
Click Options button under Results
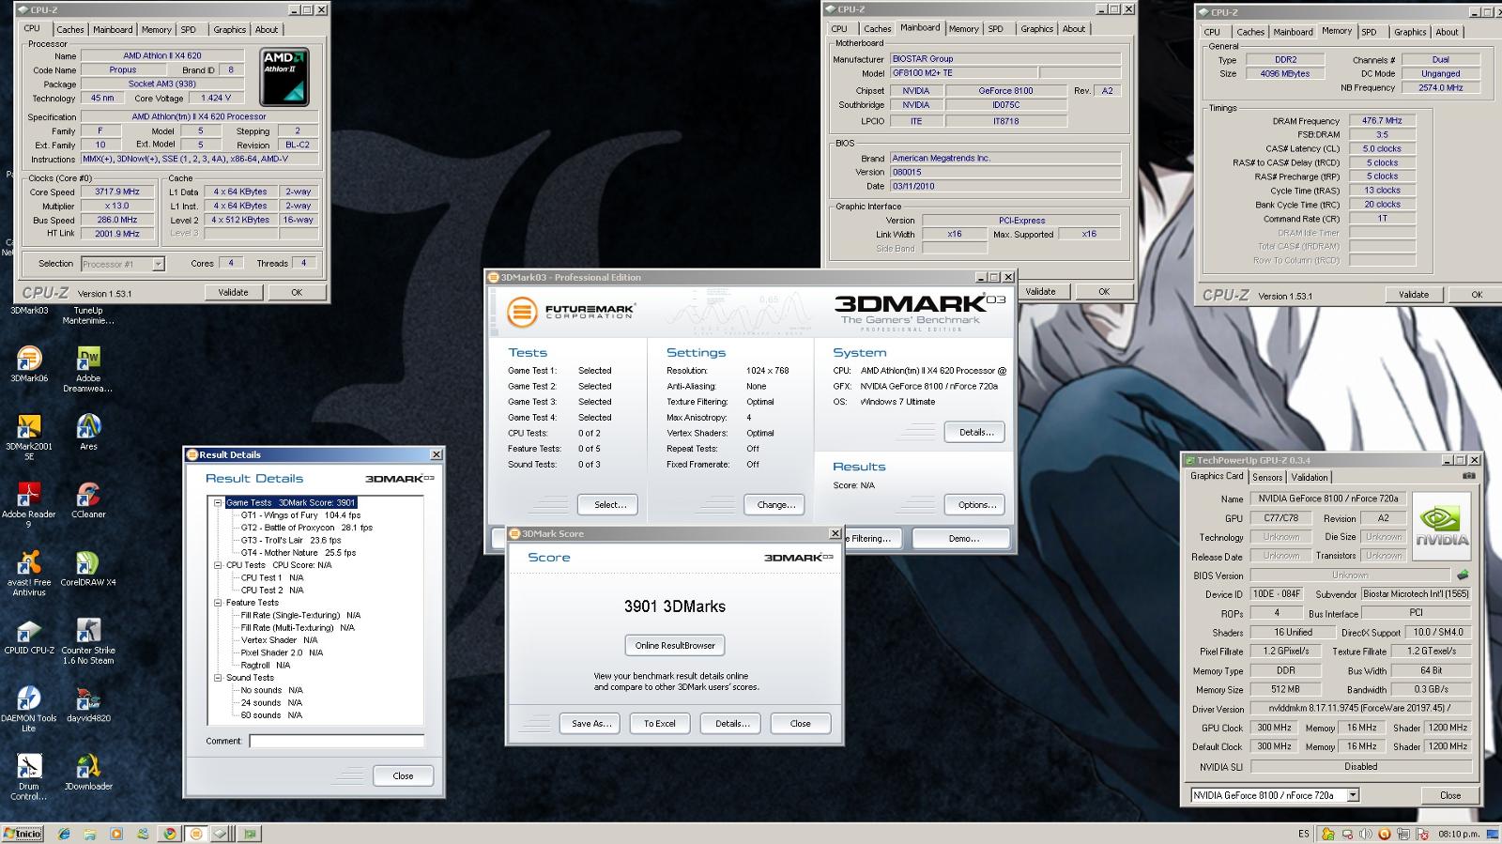pyautogui.click(x=975, y=504)
